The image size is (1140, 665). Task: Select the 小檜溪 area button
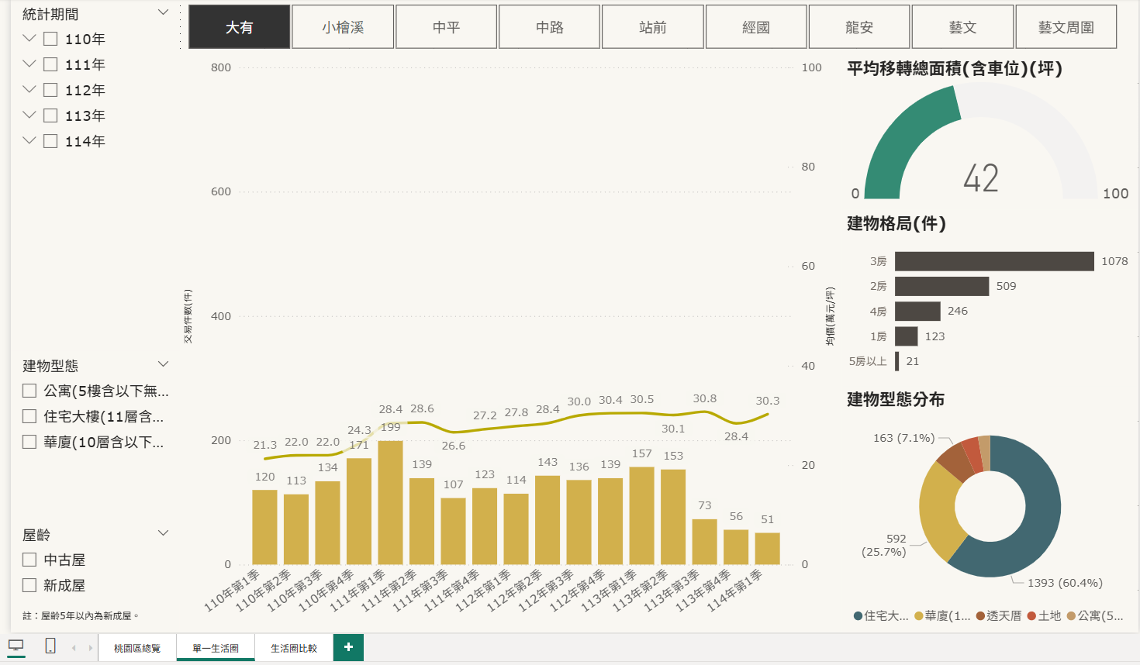click(x=343, y=27)
